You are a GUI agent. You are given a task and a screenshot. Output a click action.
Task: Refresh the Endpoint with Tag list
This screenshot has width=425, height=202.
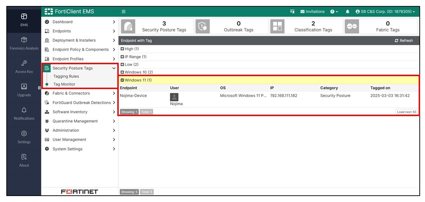point(404,41)
